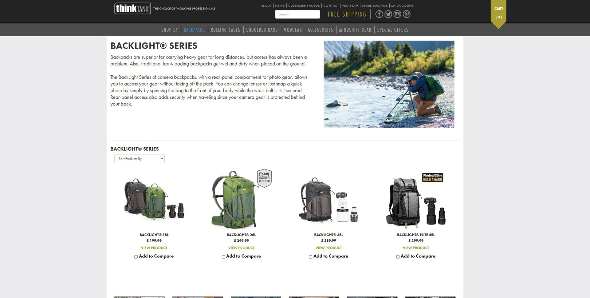The height and width of the screenshot is (298, 590).
Task: Click the Backlight 26L green backpack image
Action: 234,199
